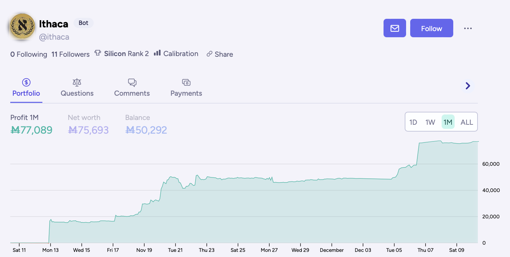This screenshot has width=510, height=257.
Task: Click the Share text link
Action: pyautogui.click(x=224, y=54)
